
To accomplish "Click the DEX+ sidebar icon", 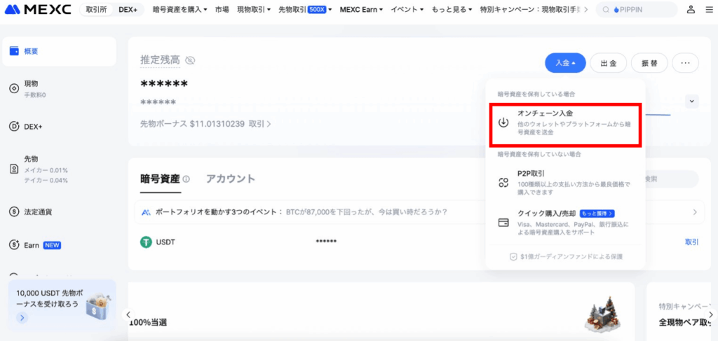I will 13,127.
